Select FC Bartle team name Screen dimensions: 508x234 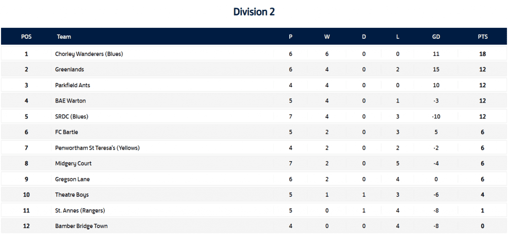66,132
